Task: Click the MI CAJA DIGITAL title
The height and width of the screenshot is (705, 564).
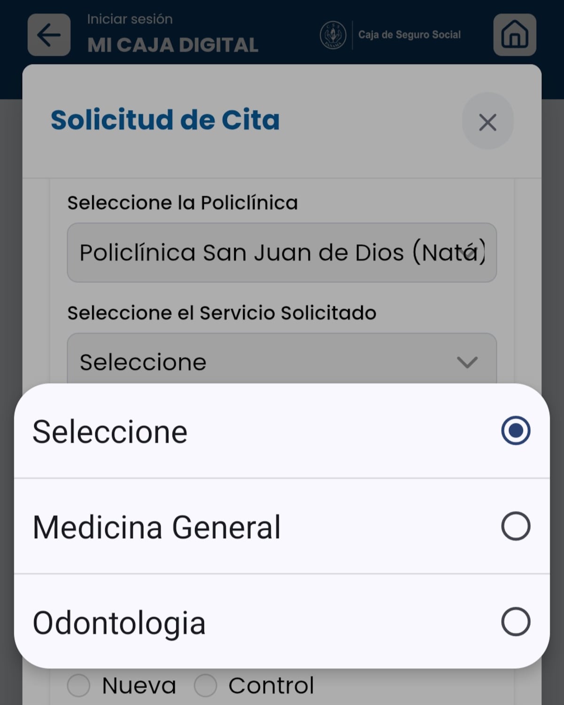Action: pos(172,45)
